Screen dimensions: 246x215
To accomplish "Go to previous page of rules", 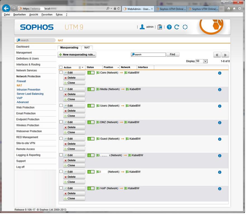I will pyautogui.click(x=217, y=55).
